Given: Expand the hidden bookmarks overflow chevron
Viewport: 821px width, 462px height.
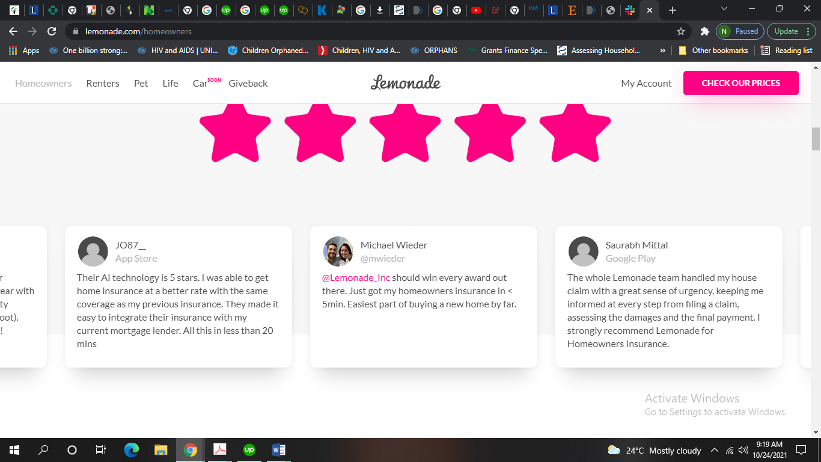Looking at the screenshot, I should point(663,51).
